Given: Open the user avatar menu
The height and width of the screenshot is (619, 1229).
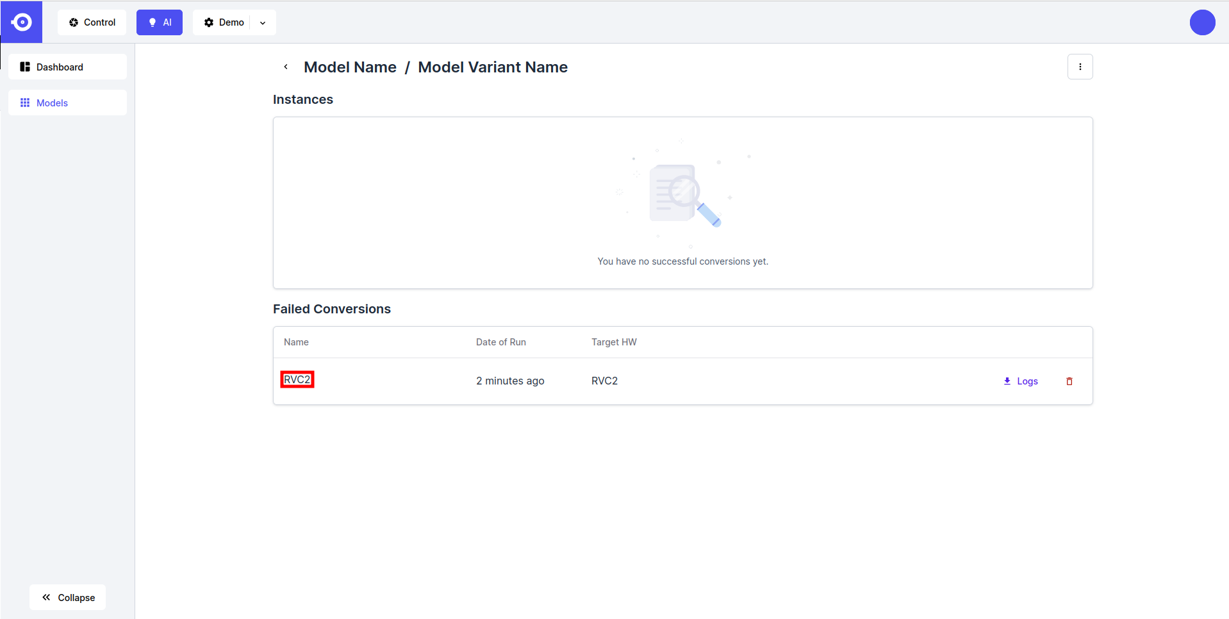Looking at the screenshot, I should pos(1202,22).
